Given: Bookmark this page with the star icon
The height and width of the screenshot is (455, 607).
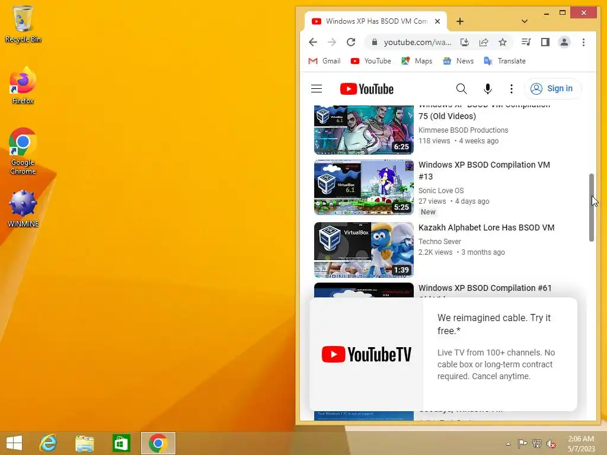Looking at the screenshot, I should pos(503,42).
